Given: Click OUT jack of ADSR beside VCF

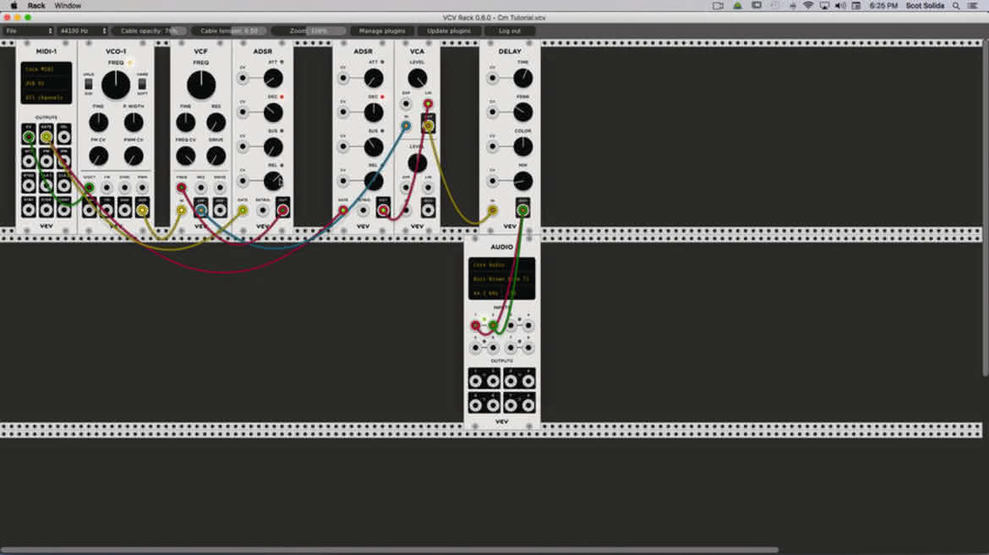Looking at the screenshot, I should [282, 210].
